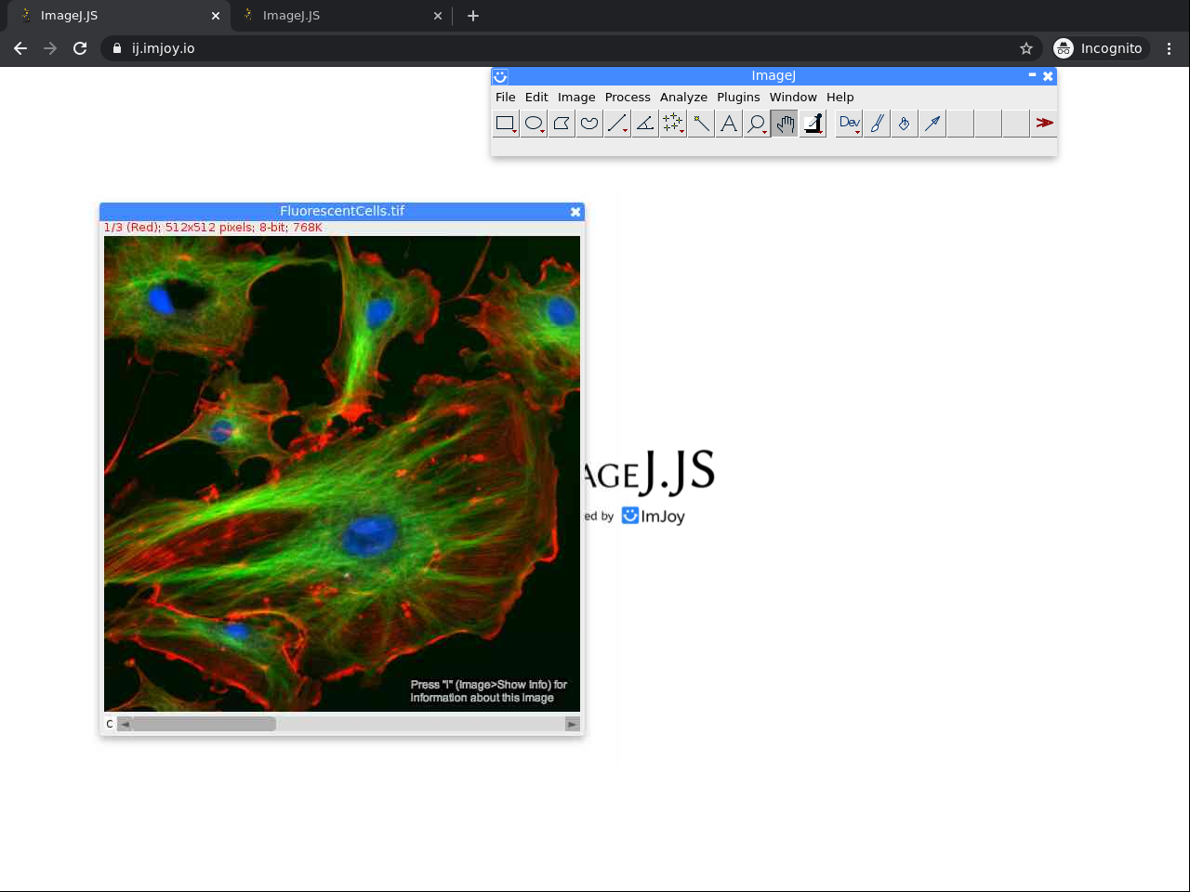Open the Window menu
This screenshot has height=892, width=1190.
click(x=793, y=97)
